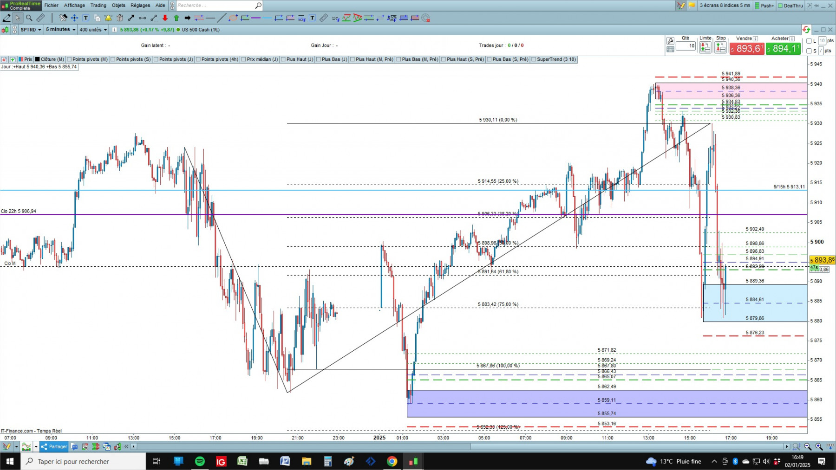Viewport: 836px width, 470px height.
Task: Expand the 5 minutes timeframe dropdown
Action: tap(60, 30)
